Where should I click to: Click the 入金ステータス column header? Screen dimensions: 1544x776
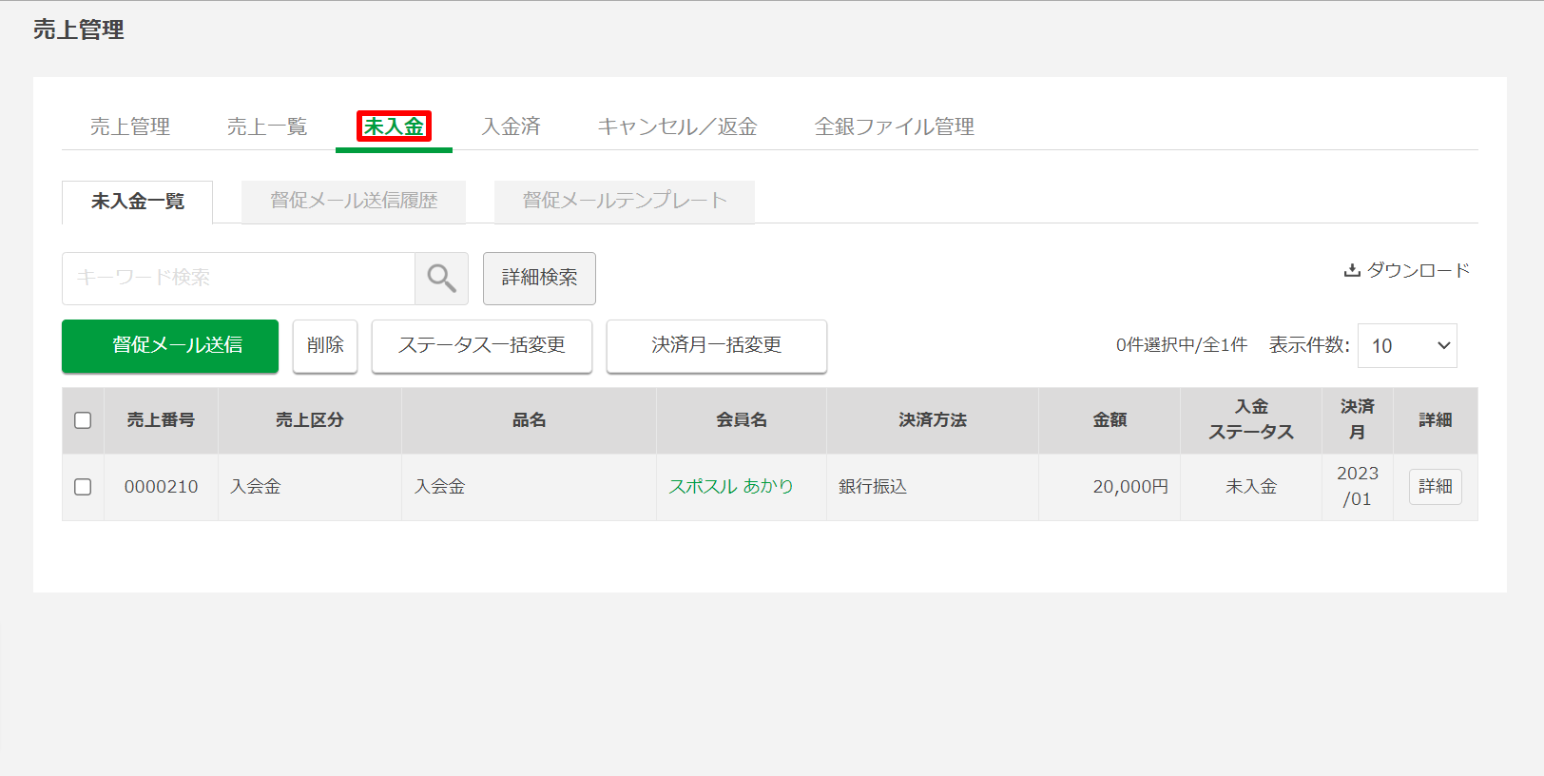(1251, 420)
